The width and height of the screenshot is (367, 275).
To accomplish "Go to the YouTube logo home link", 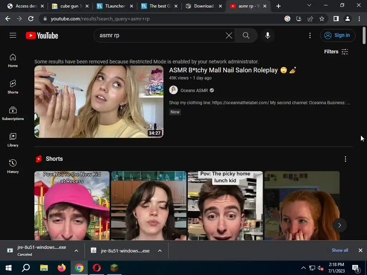I will click(x=42, y=35).
